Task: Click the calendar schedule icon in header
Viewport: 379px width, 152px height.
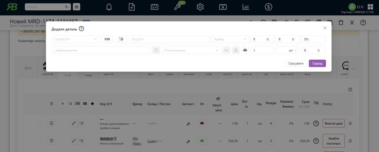Action: click(x=155, y=7)
